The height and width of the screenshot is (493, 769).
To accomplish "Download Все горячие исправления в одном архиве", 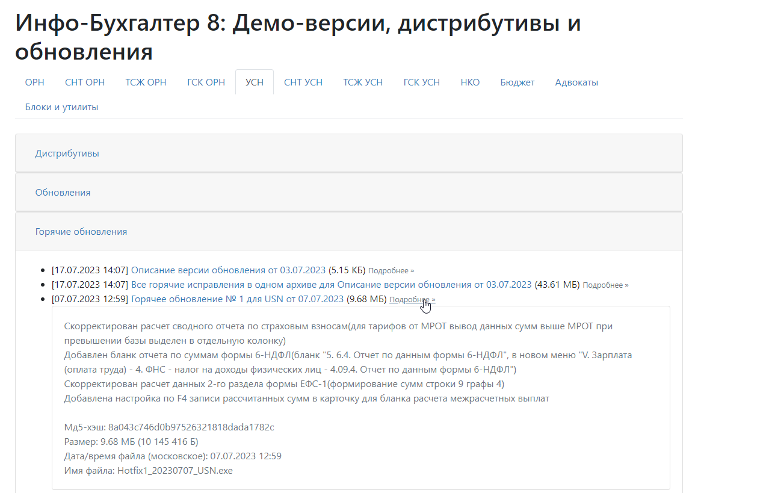I will (x=332, y=285).
